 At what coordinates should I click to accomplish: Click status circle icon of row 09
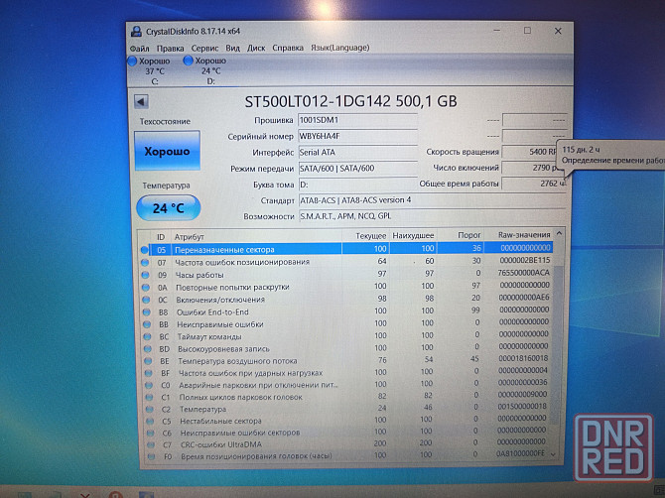point(146,275)
